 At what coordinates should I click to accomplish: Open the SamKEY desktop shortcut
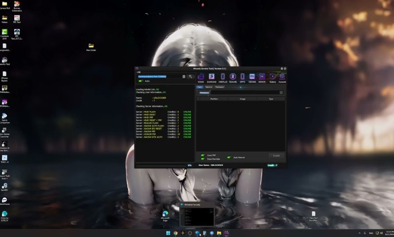click(5, 187)
